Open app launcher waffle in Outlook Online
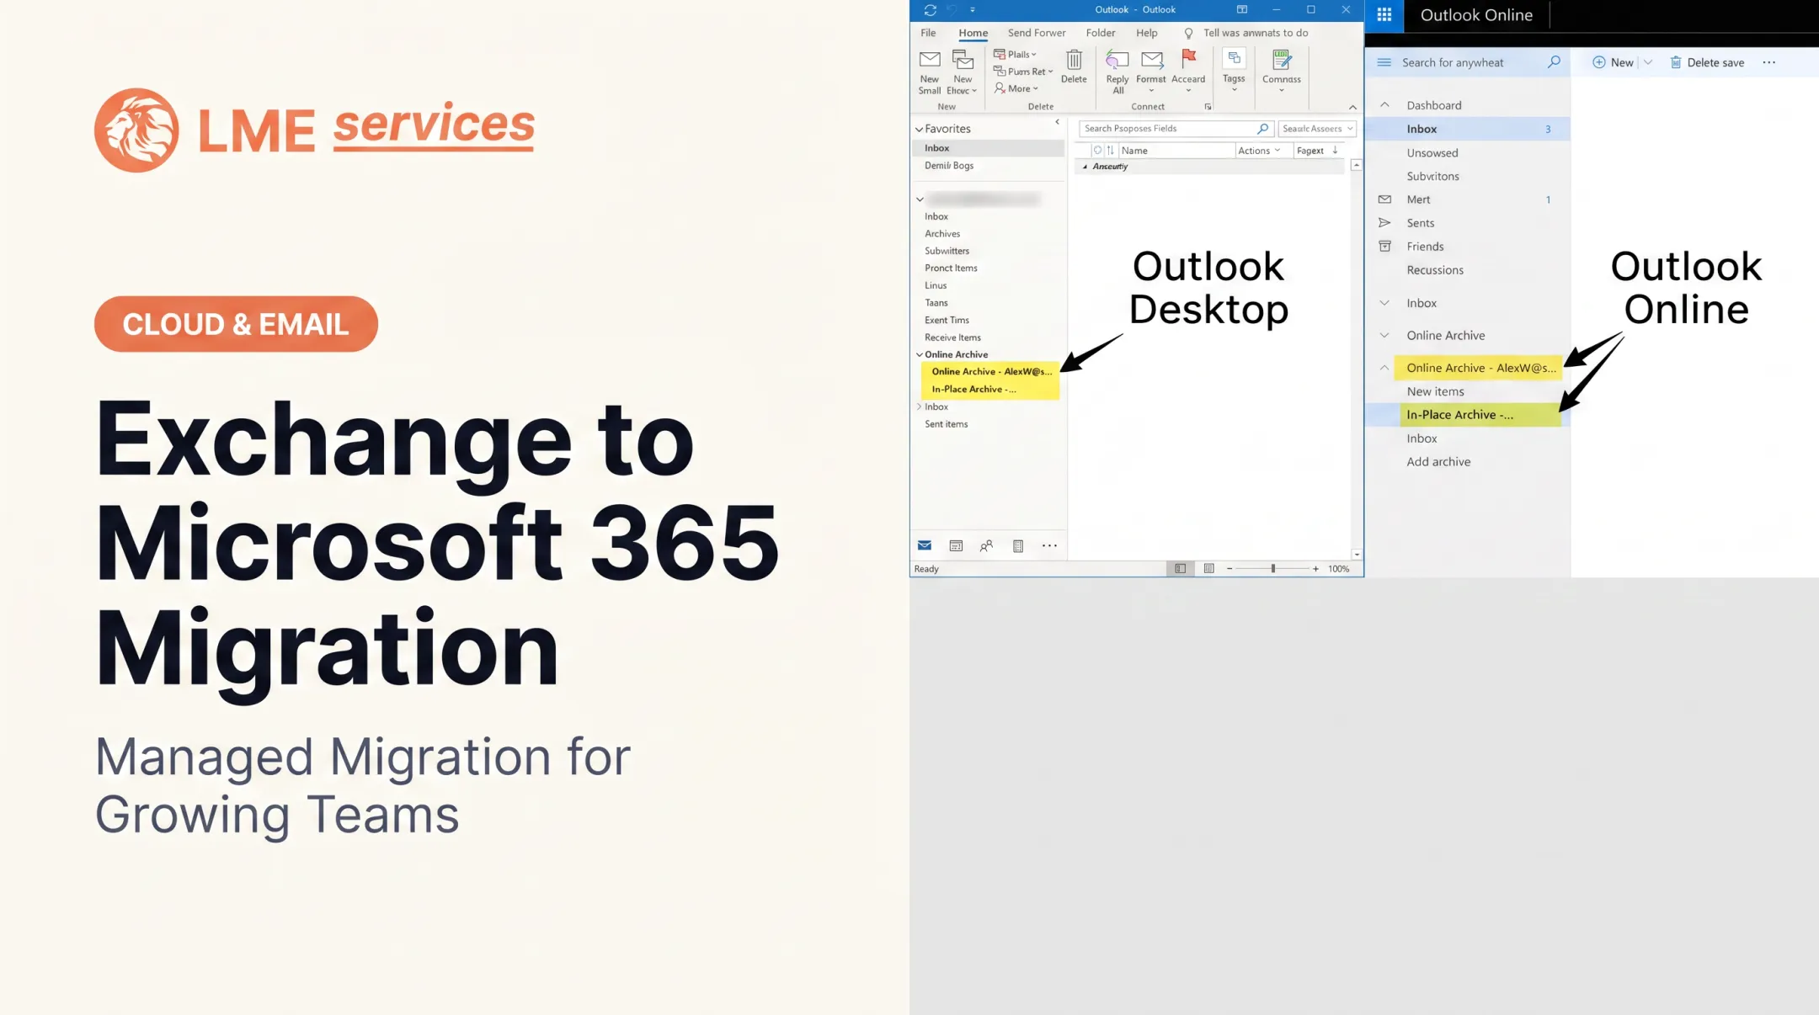1819x1015 pixels. [x=1384, y=15]
